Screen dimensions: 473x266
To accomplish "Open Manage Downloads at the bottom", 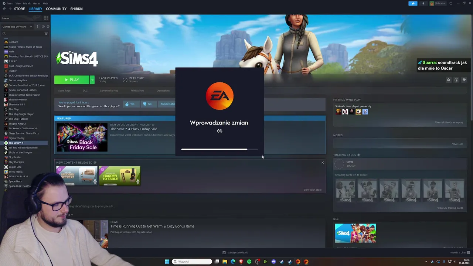I will 235,253.
